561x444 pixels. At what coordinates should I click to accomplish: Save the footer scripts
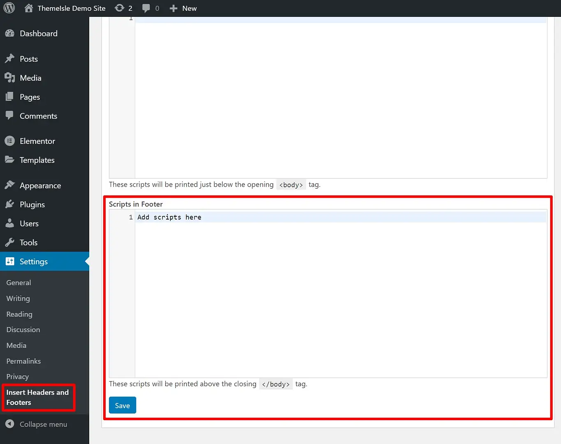tap(122, 405)
